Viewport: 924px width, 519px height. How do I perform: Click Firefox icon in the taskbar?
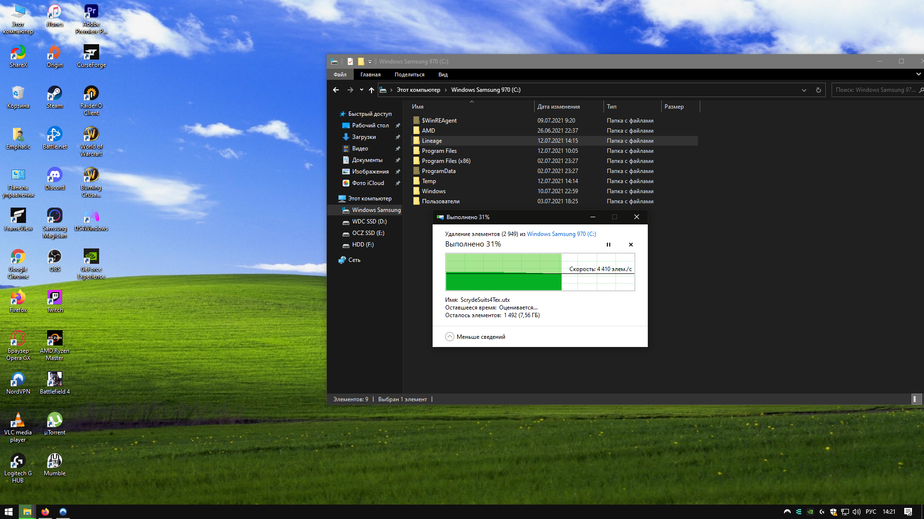pyautogui.click(x=45, y=512)
